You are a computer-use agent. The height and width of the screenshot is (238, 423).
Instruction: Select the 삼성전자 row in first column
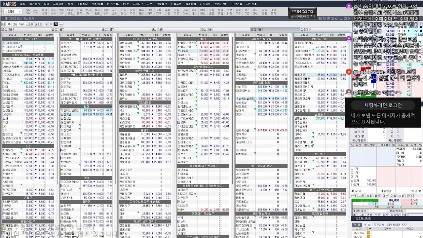pyautogui.click(x=28, y=59)
